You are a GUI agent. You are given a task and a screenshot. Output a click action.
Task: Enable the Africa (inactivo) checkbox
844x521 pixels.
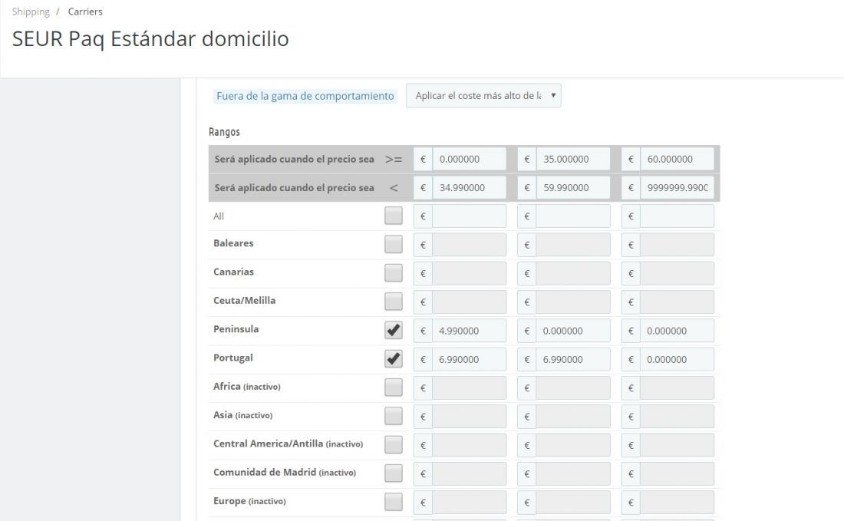tap(394, 387)
